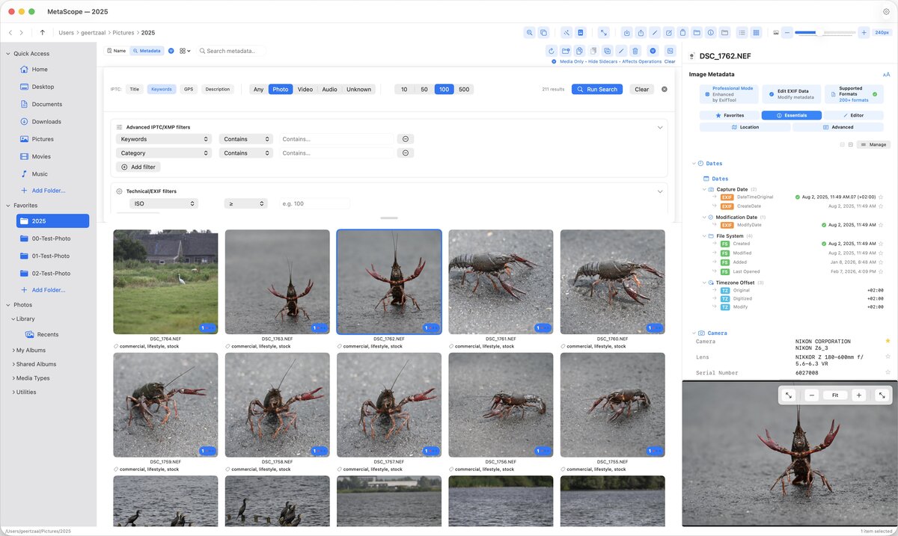The height and width of the screenshot is (536, 898).
Task: Click Add filter in Advanced IPTC/XMP filters
Action: [x=138, y=167]
